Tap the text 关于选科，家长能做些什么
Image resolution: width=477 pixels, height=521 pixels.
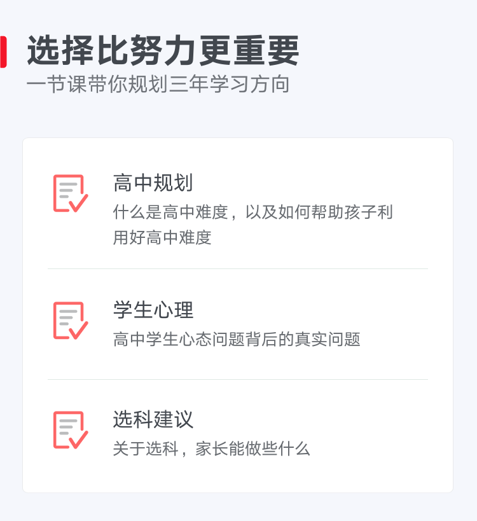pyautogui.click(x=211, y=448)
